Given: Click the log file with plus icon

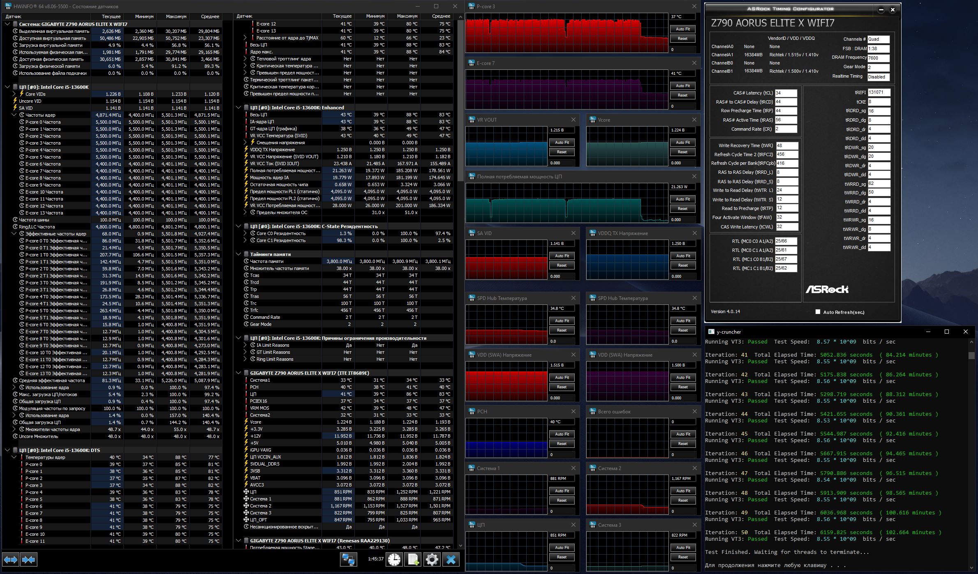Looking at the screenshot, I should (x=413, y=559).
